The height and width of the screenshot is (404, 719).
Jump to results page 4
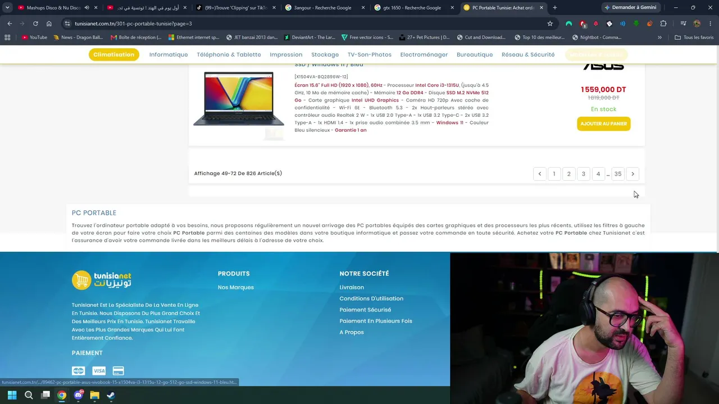(x=598, y=174)
